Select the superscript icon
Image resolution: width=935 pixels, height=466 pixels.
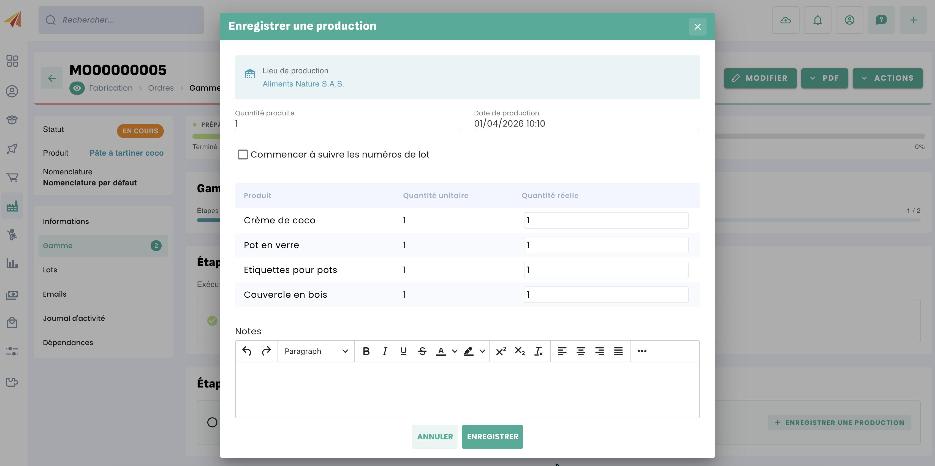501,351
